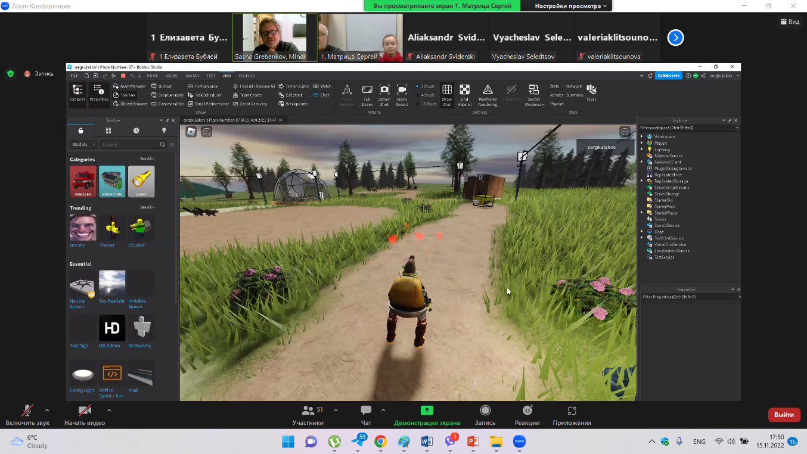
Task: Toggle microphone with Включить звук
Action: coord(27,415)
